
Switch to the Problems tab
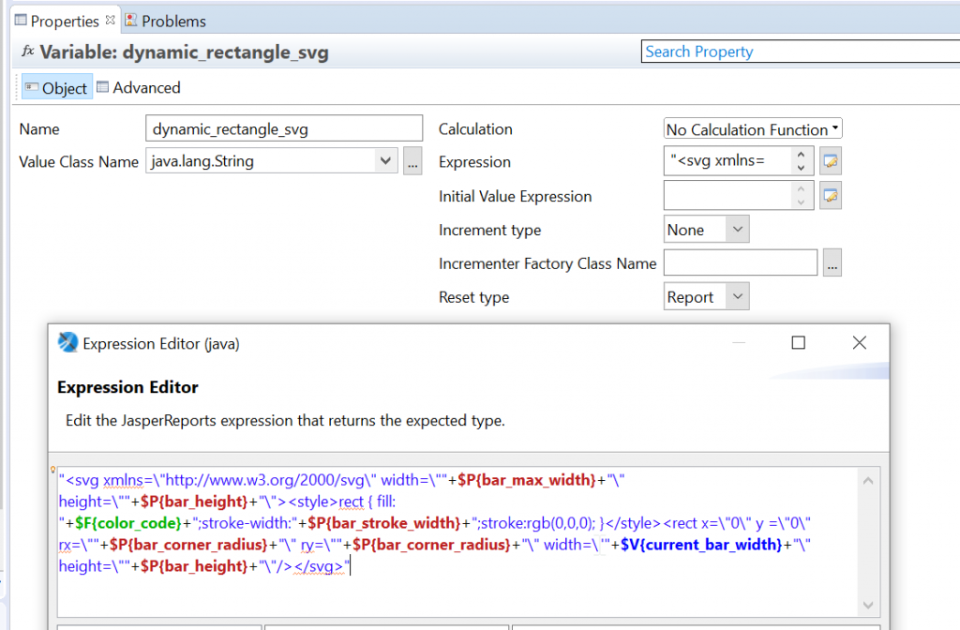(x=174, y=20)
